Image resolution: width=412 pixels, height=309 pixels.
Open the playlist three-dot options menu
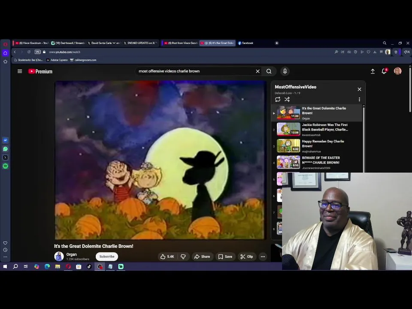click(x=360, y=99)
